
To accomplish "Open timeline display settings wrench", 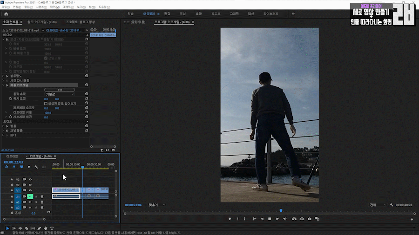I will point(36,167).
